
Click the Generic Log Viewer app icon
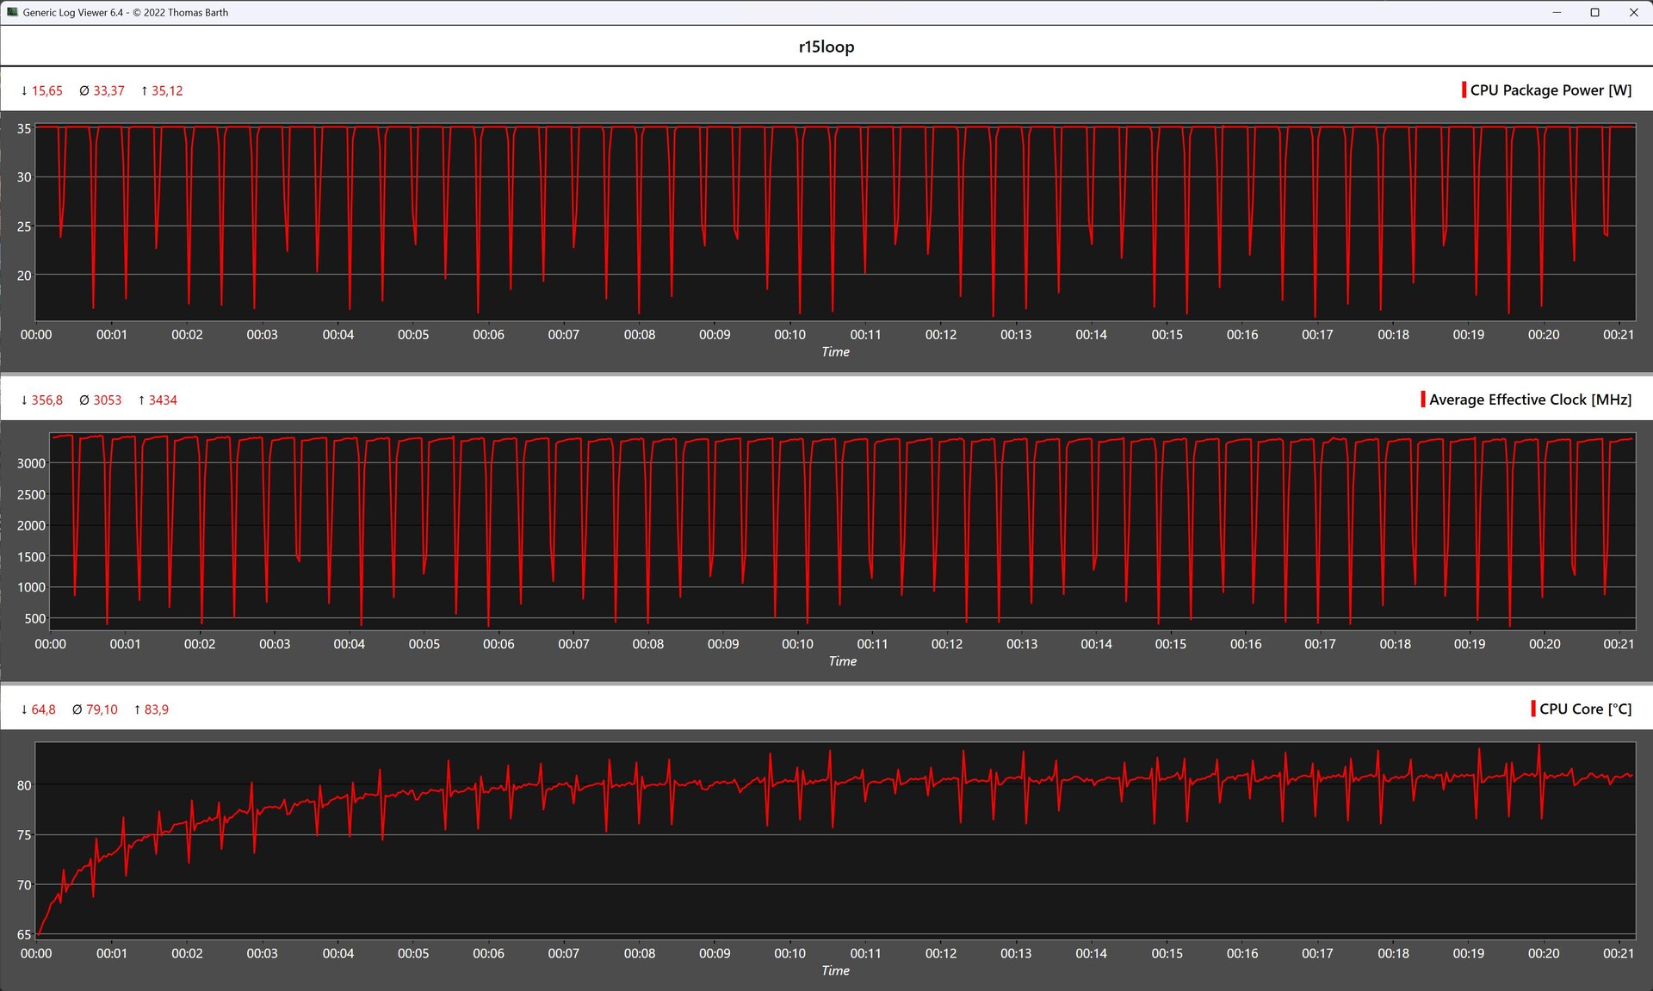[x=12, y=12]
